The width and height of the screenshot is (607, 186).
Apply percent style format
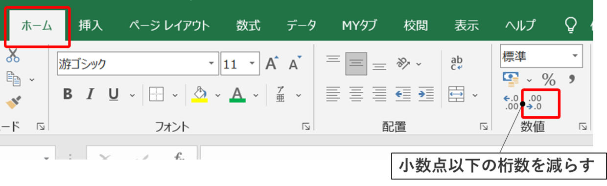click(548, 79)
